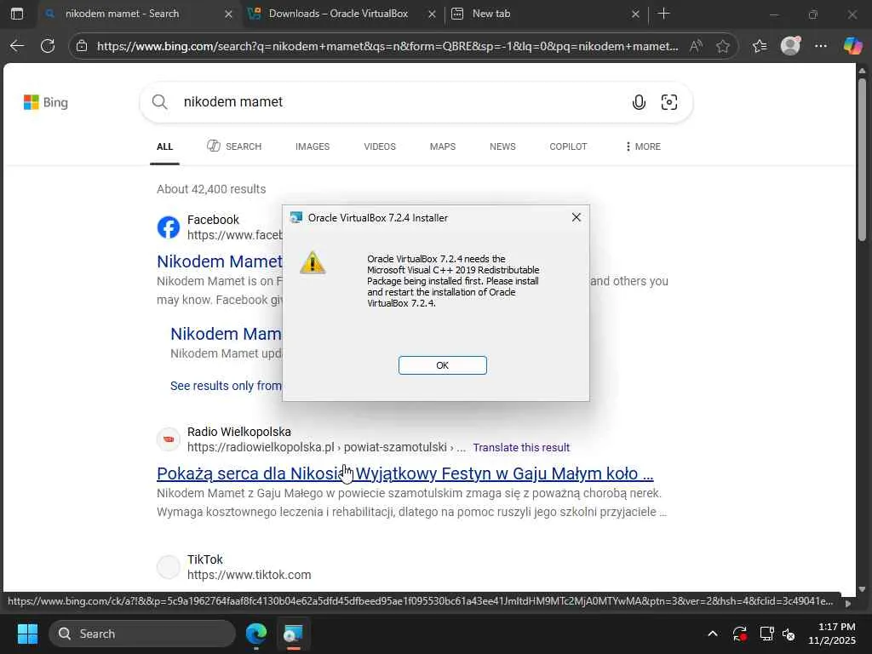Viewport: 872px width, 654px height.
Task: Show hidden system tray icons chevron
Action: click(713, 634)
